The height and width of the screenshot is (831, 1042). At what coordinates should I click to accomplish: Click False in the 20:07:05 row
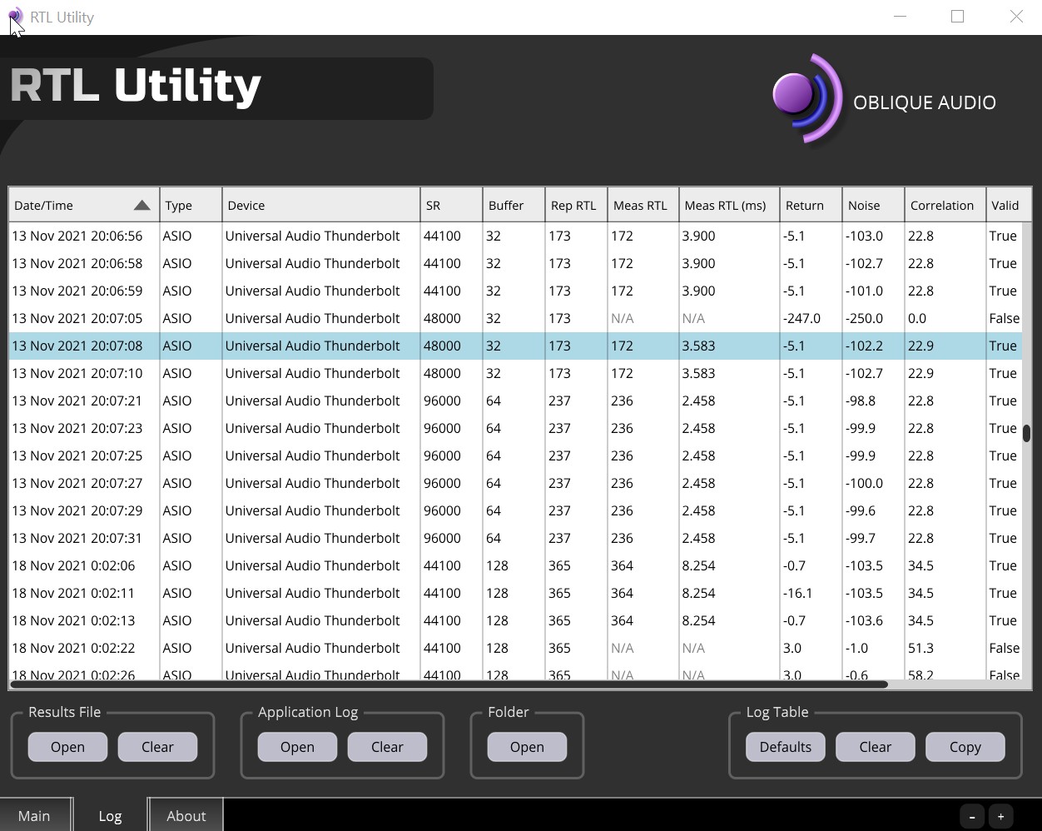pos(1005,318)
